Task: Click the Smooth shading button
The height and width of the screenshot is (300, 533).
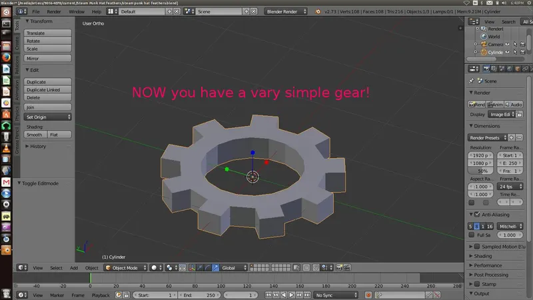Action: (35, 135)
